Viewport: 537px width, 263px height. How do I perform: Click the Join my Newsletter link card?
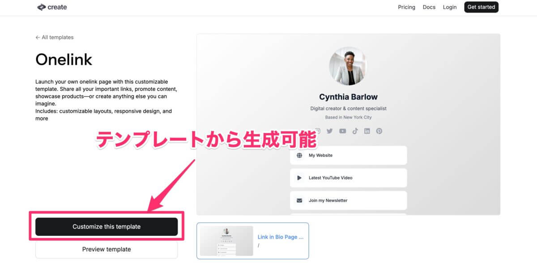coord(348,200)
